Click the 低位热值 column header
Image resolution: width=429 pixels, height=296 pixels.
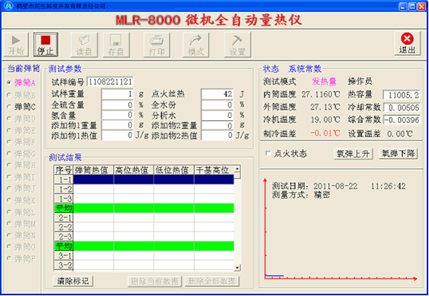(x=174, y=170)
